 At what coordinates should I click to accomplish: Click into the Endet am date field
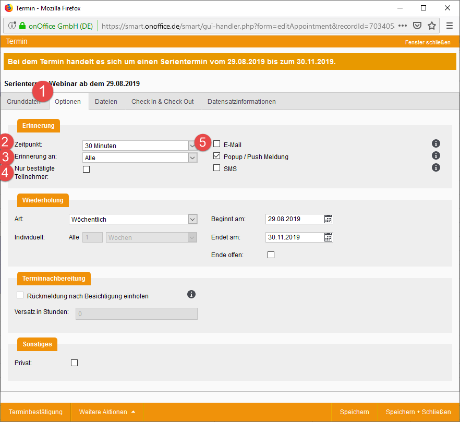294,237
